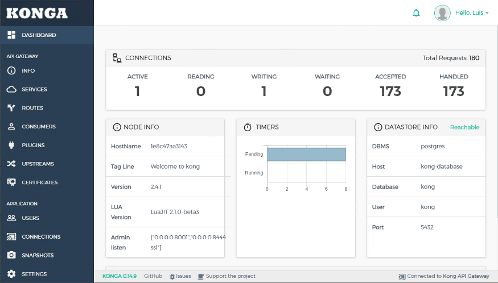The image size is (498, 283).
Task: Click the Services cloud icon
Action: [x=11, y=89]
